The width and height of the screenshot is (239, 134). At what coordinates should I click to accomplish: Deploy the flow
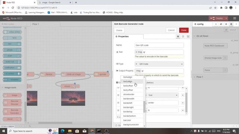pyautogui.click(x=217, y=18)
